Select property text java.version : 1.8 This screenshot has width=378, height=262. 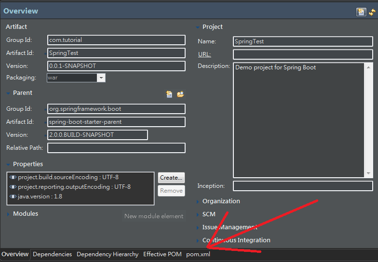point(40,196)
